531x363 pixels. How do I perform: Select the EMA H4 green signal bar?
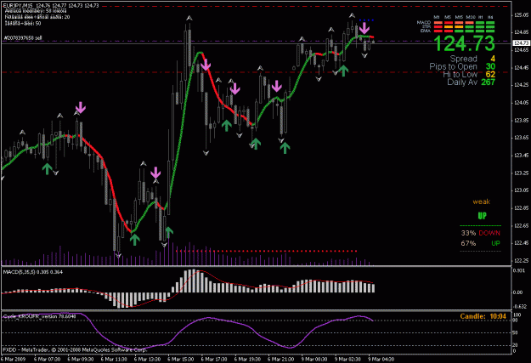(x=490, y=31)
